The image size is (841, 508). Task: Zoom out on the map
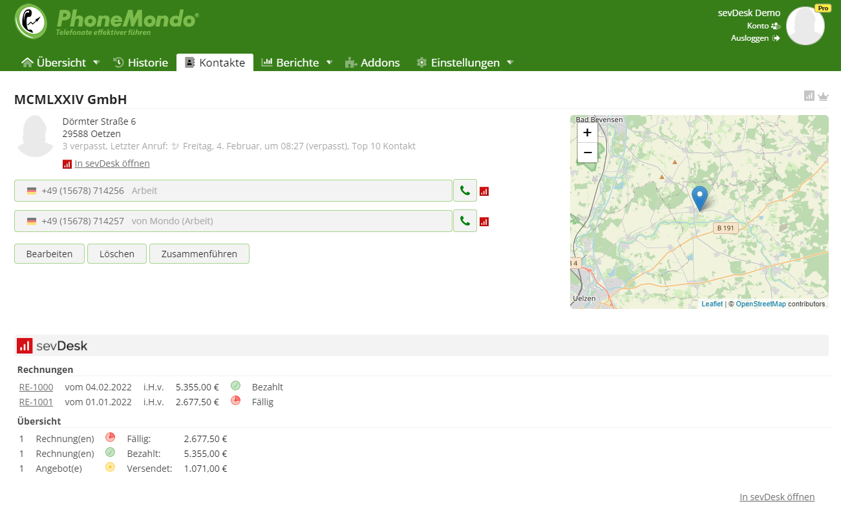[587, 152]
